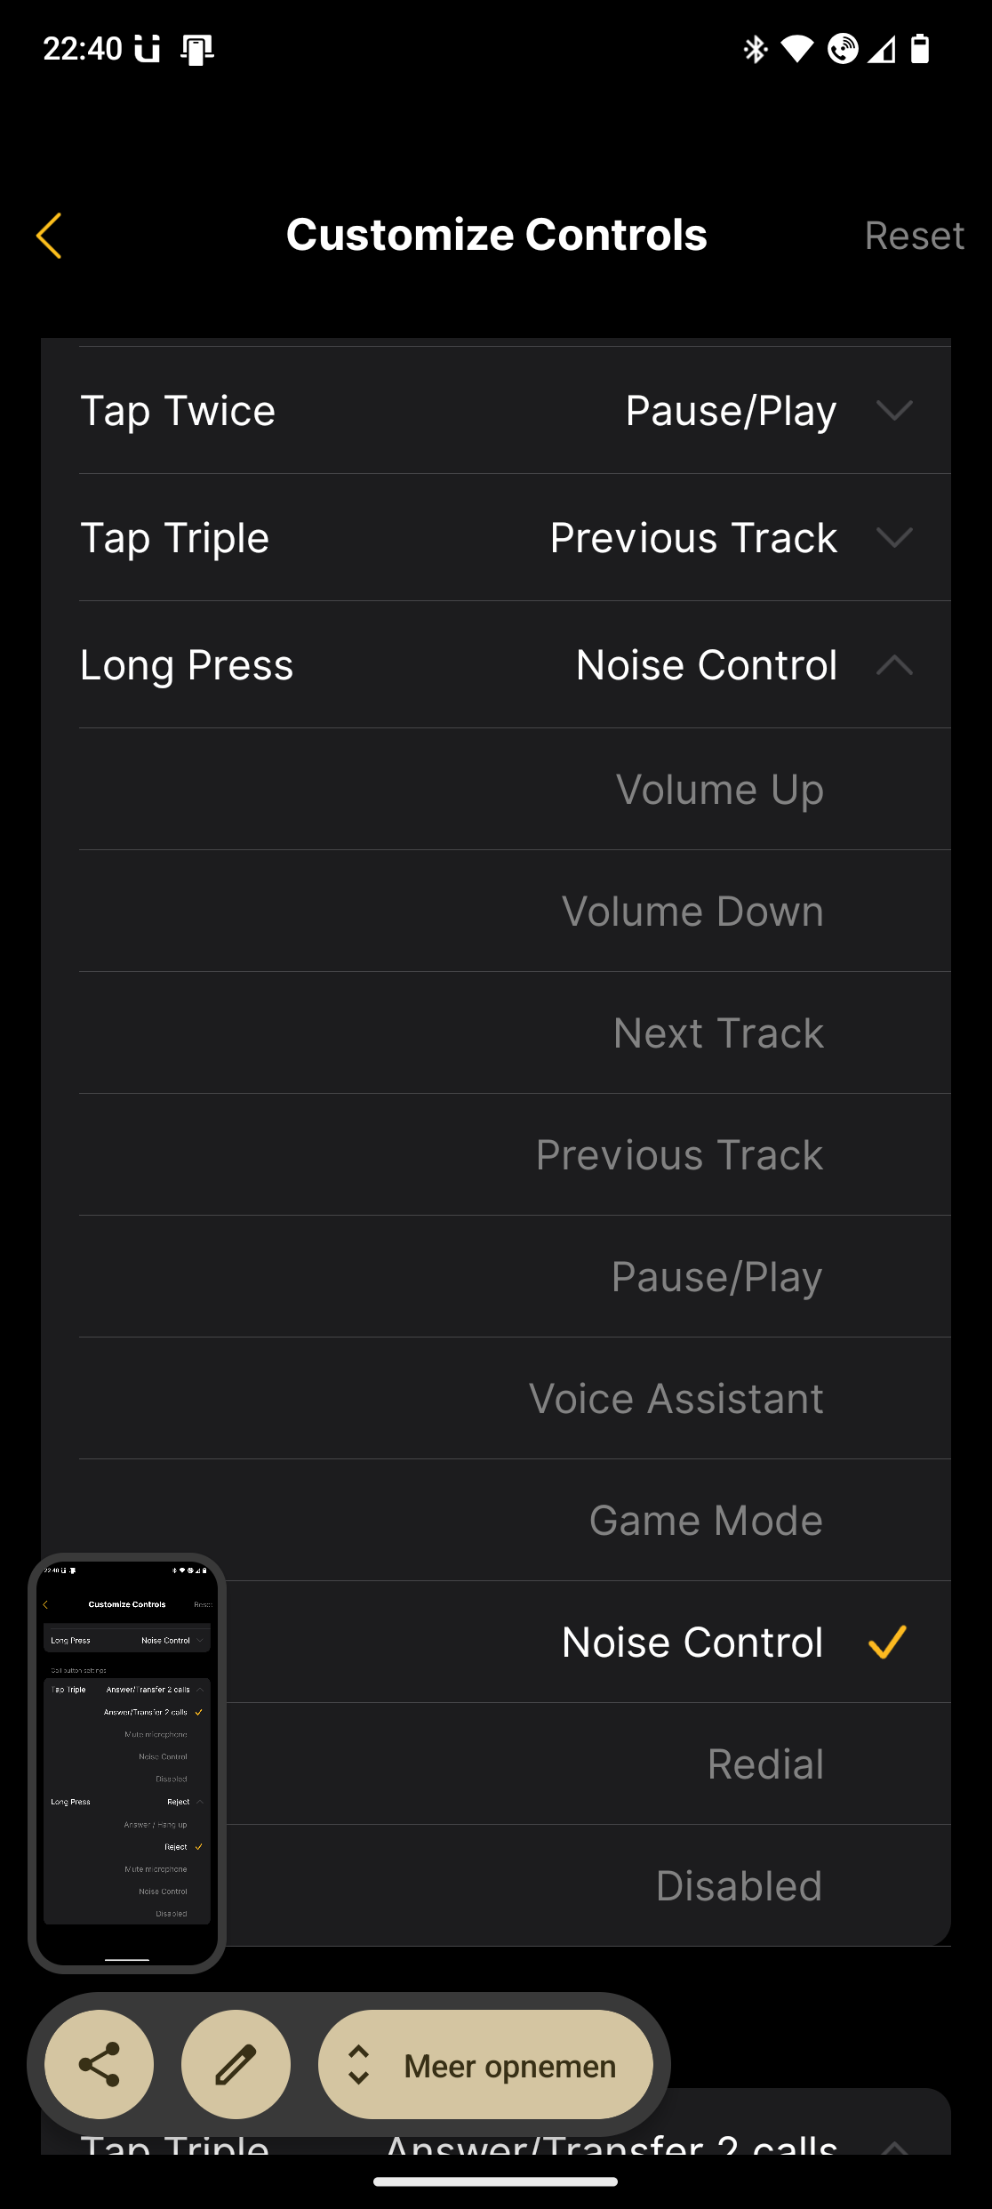The height and width of the screenshot is (2209, 992).
Task: Collapse the Long Press options chevron
Action: pyautogui.click(x=894, y=665)
